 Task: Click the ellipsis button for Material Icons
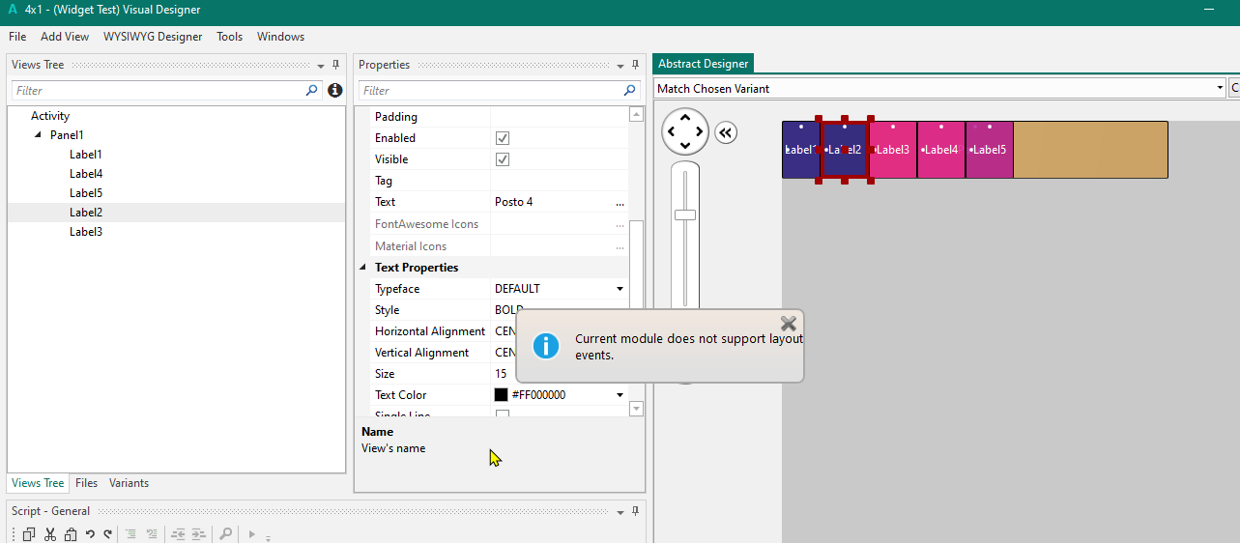[x=620, y=246]
